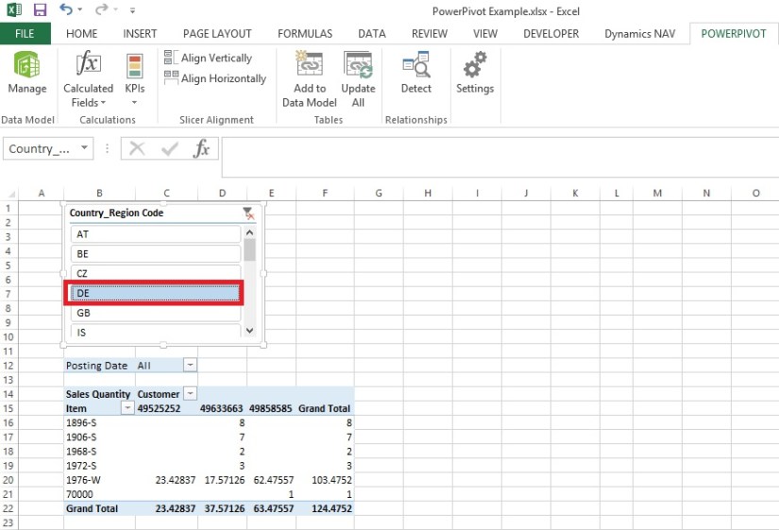Click the 1896-S item cell
Screen dimensions: 779x530
pyautogui.click(x=99, y=422)
